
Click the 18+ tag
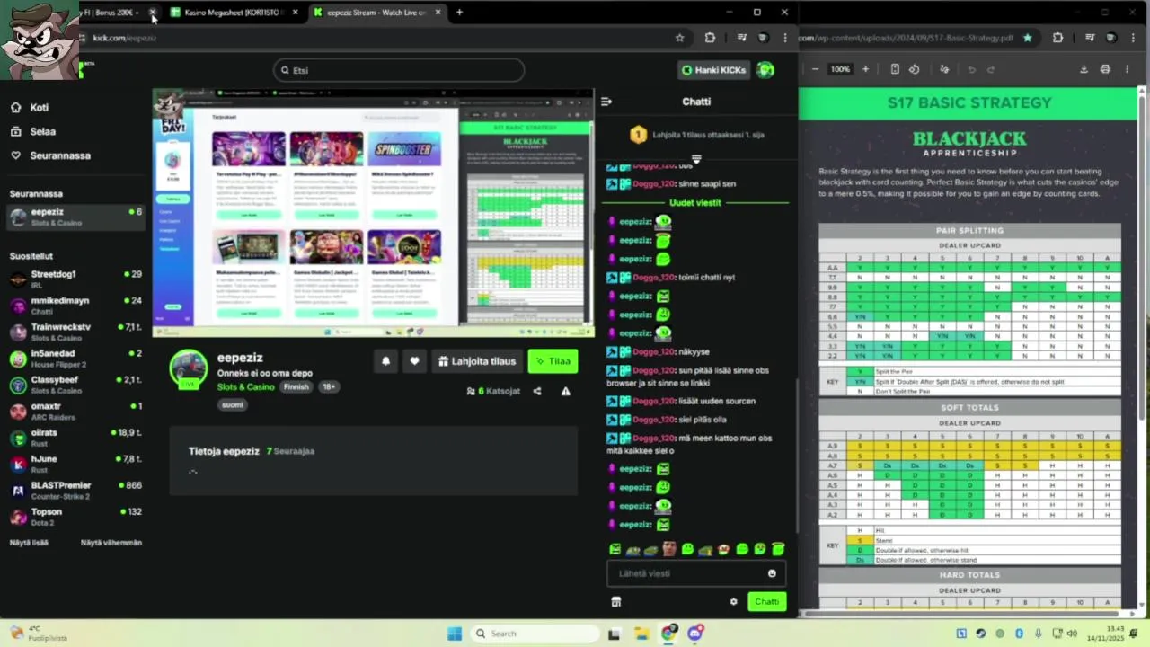tap(329, 386)
